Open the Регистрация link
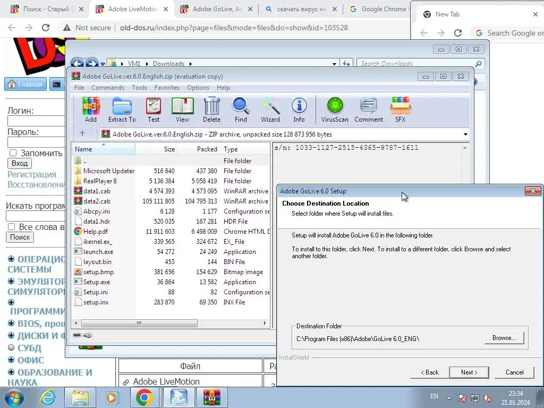 click(x=32, y=174)
